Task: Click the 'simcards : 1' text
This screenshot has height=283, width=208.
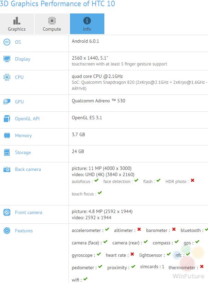Action: pos(152,267)
